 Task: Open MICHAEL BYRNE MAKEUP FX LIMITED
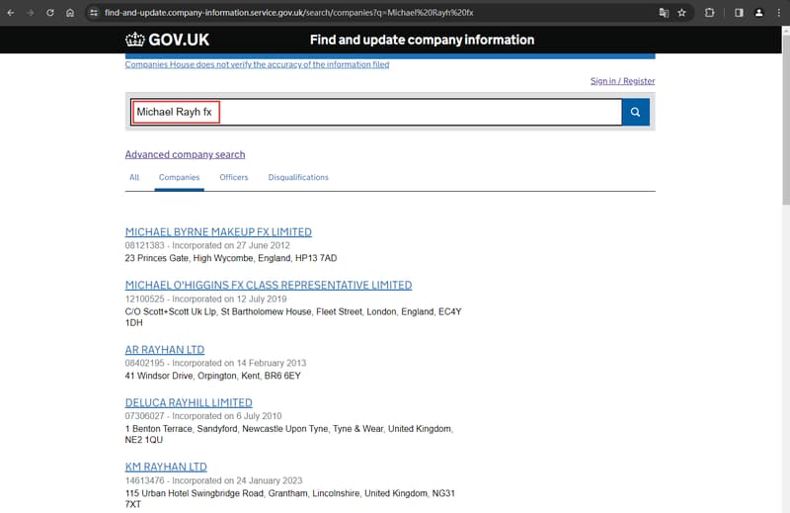(218, 232)
